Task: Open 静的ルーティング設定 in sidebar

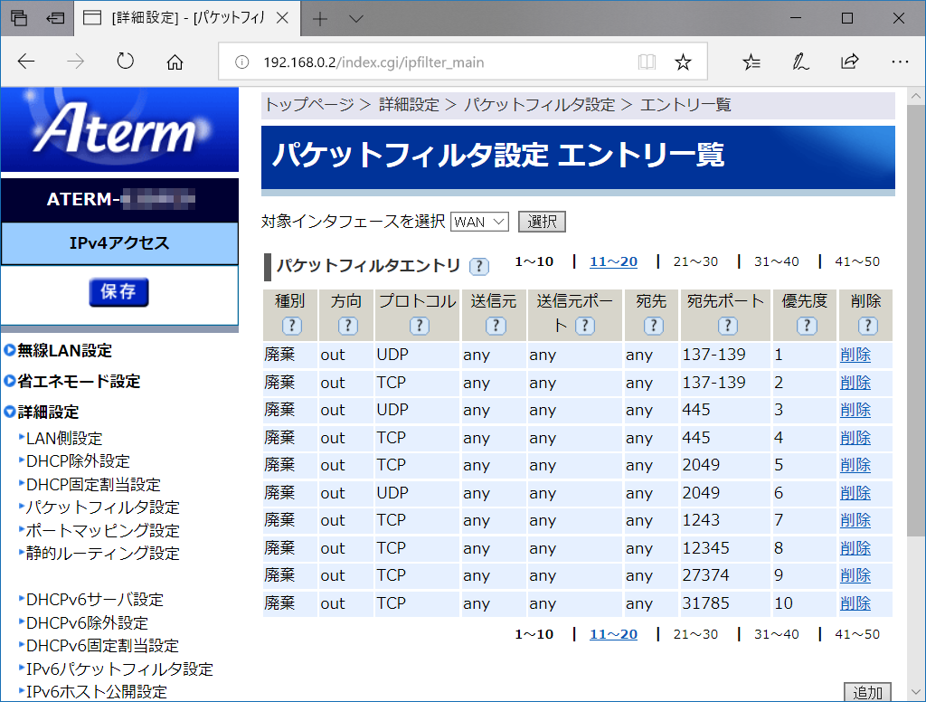Action: (103, 554)
